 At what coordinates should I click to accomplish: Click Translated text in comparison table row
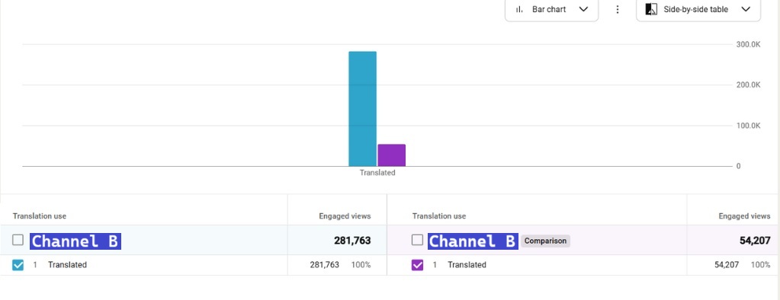tap(467, 265)
